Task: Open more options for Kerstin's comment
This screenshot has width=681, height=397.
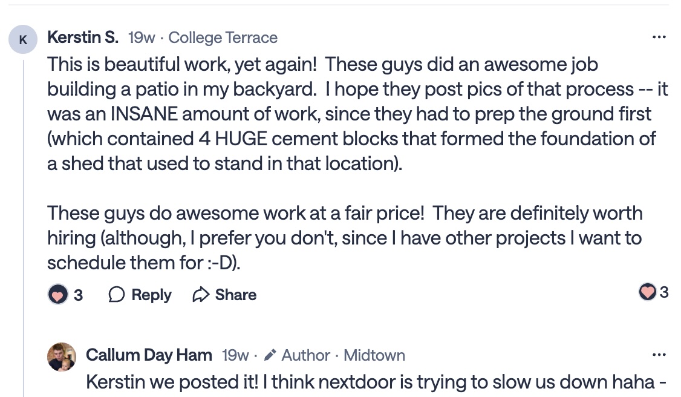Action: coord(659,38)
